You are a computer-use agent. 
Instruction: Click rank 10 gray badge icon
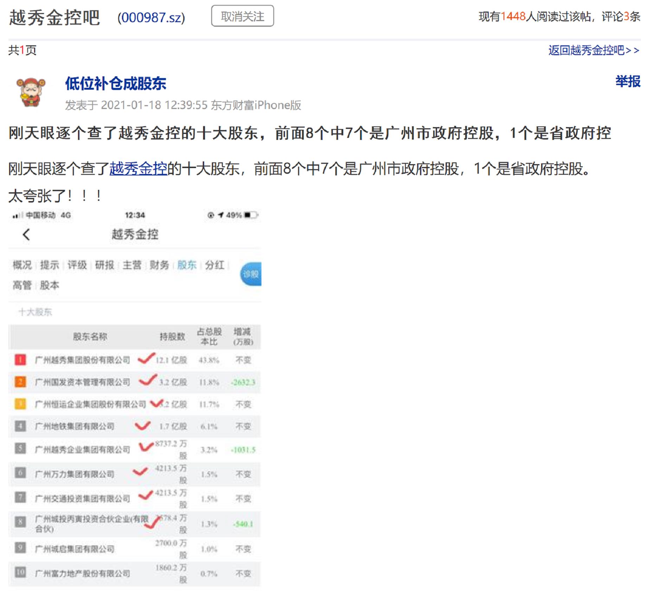[x=20, y=572]
